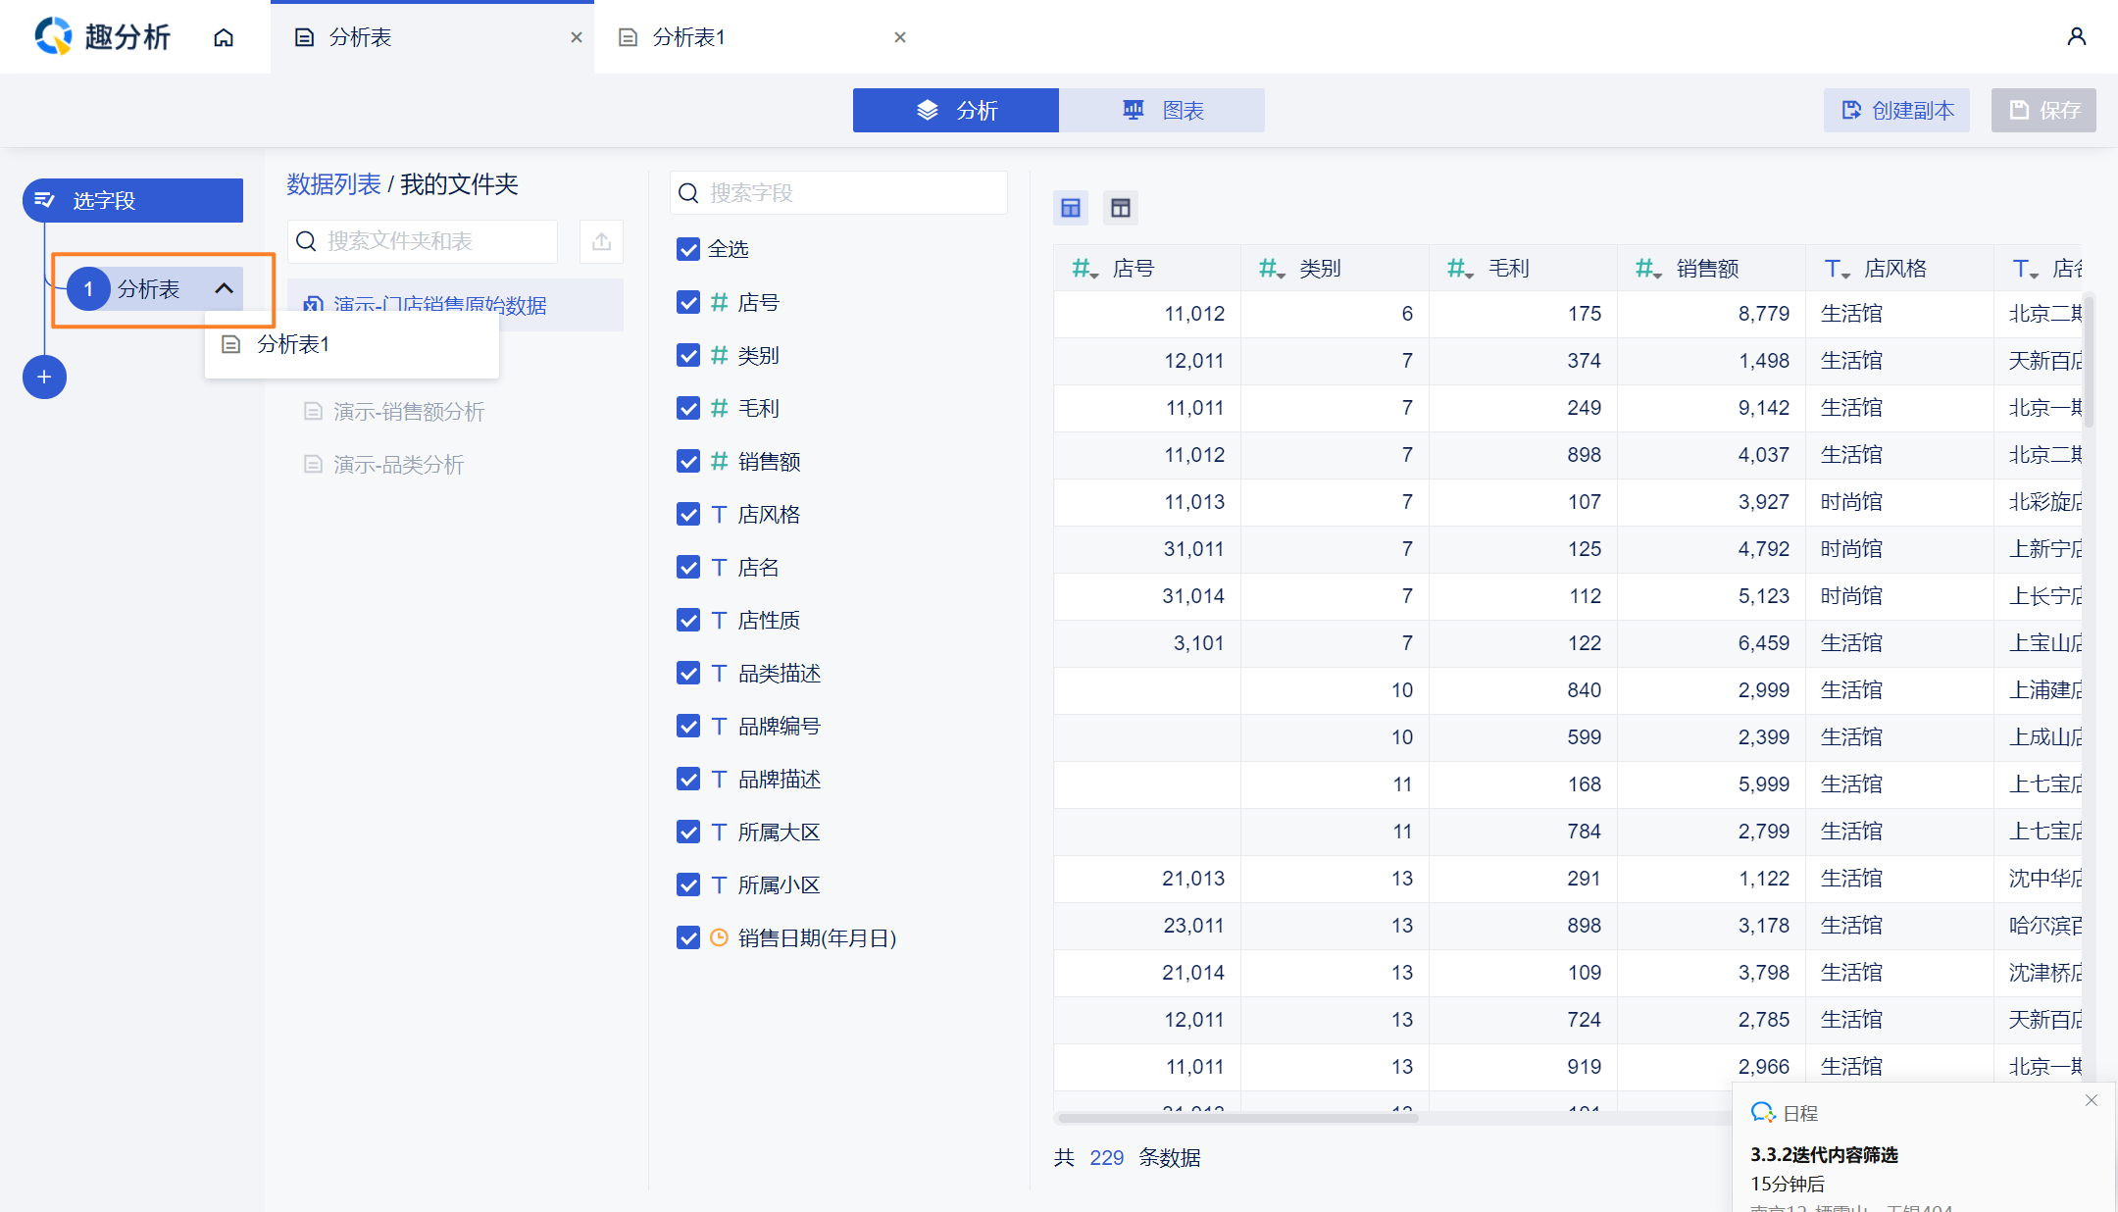This screenshot has width=2118, height=1212.
Task: Click the 数据列表 breadcrumb link
Action: 333,184
